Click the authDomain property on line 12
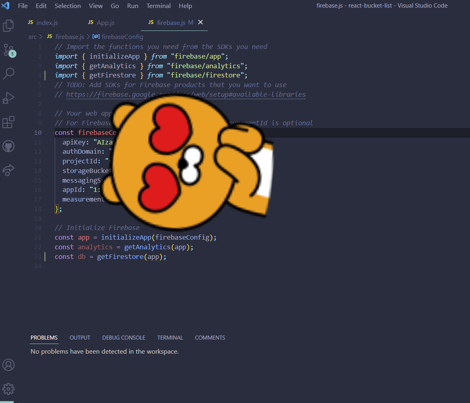Viewport: 470px width, 403px height. coord(82,151)
